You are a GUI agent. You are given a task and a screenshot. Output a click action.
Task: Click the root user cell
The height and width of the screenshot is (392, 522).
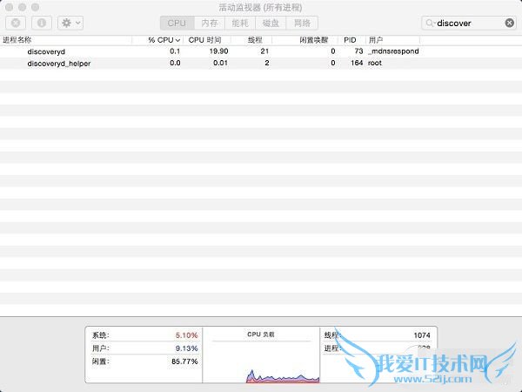pyautogui.click(x=374, y=63)
